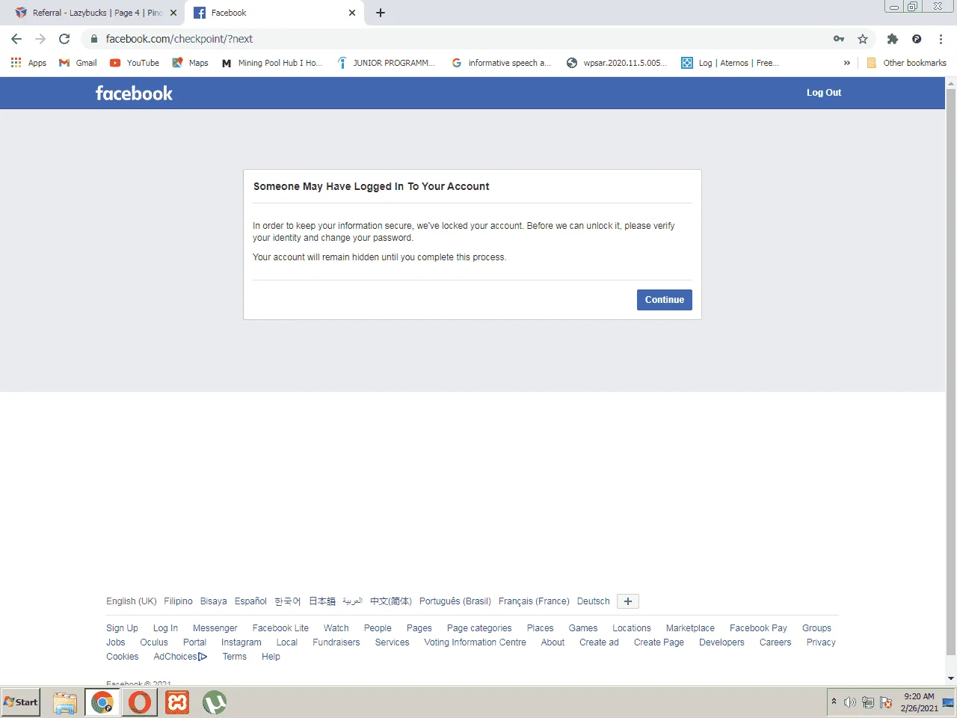Open file explorer in taskbar
This screenshot has width=957, height=718.
(65, 702)
